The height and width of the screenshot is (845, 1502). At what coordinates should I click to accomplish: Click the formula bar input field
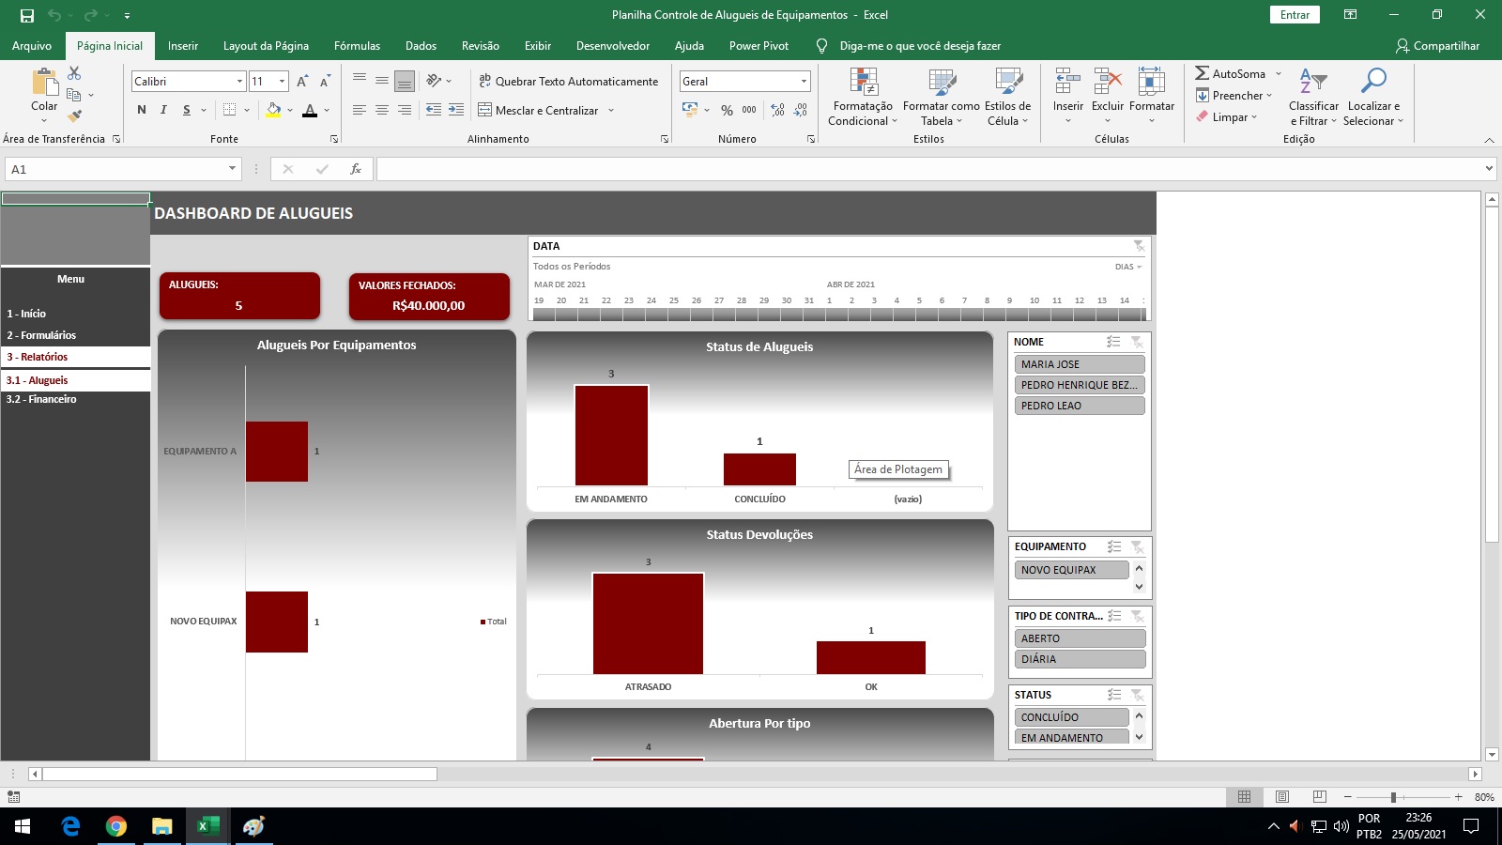[927, 169]
